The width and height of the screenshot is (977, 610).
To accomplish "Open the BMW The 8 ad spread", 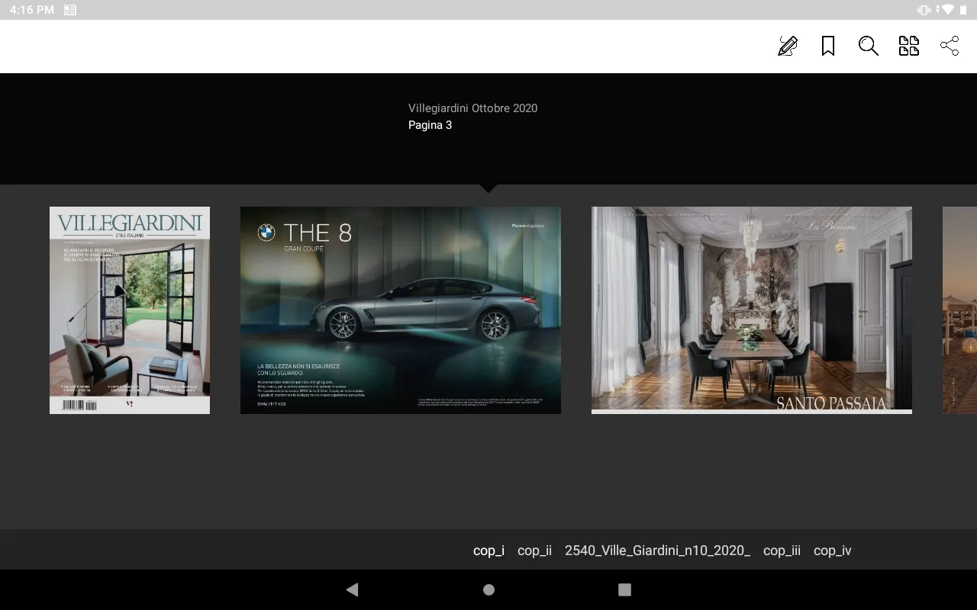I will click(401, 310).
